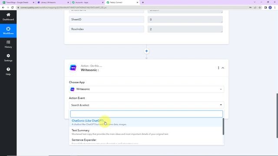This screenshot has height=156, width=278.
Task: Click the page vertical scrollbar
Action: click(x=277, y=116)
